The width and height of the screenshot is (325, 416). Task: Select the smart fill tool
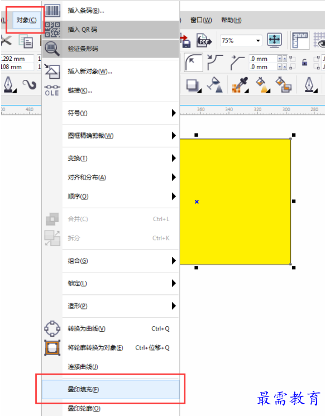tap(283, 85)
